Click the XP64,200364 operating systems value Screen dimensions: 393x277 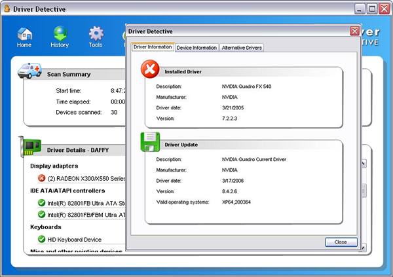[x=236, y=202]
